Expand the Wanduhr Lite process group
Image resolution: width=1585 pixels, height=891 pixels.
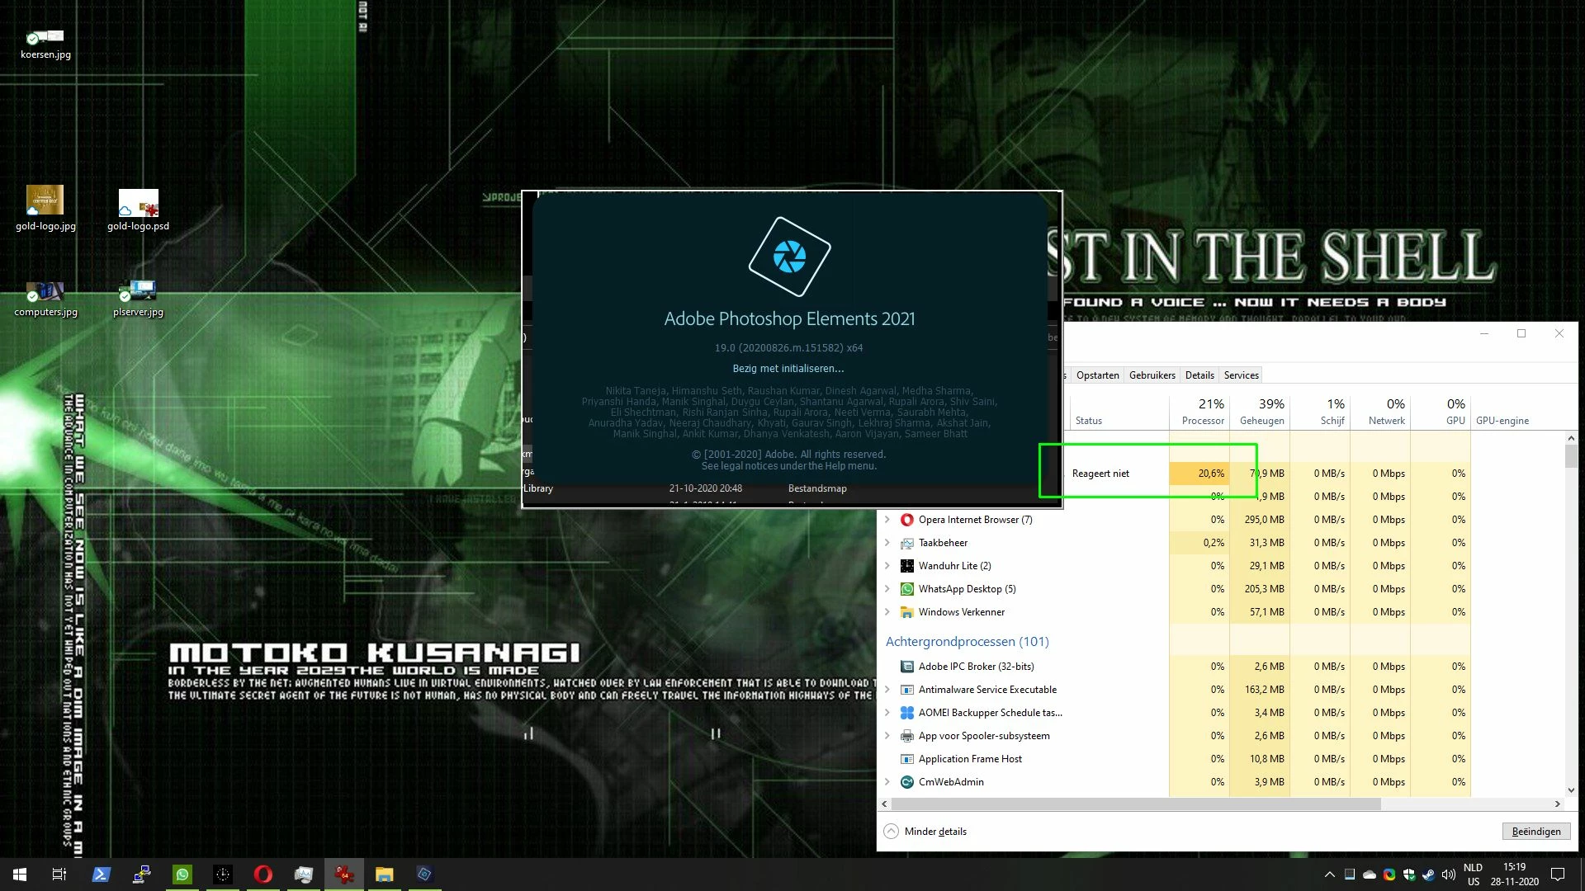point(887,566)
